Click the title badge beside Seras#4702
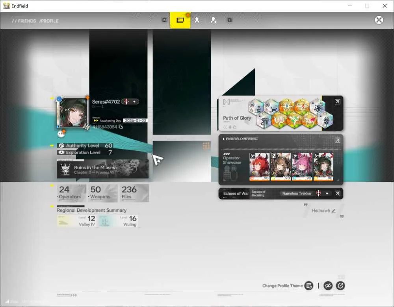394x307 pixels. [x=130, y=102]
